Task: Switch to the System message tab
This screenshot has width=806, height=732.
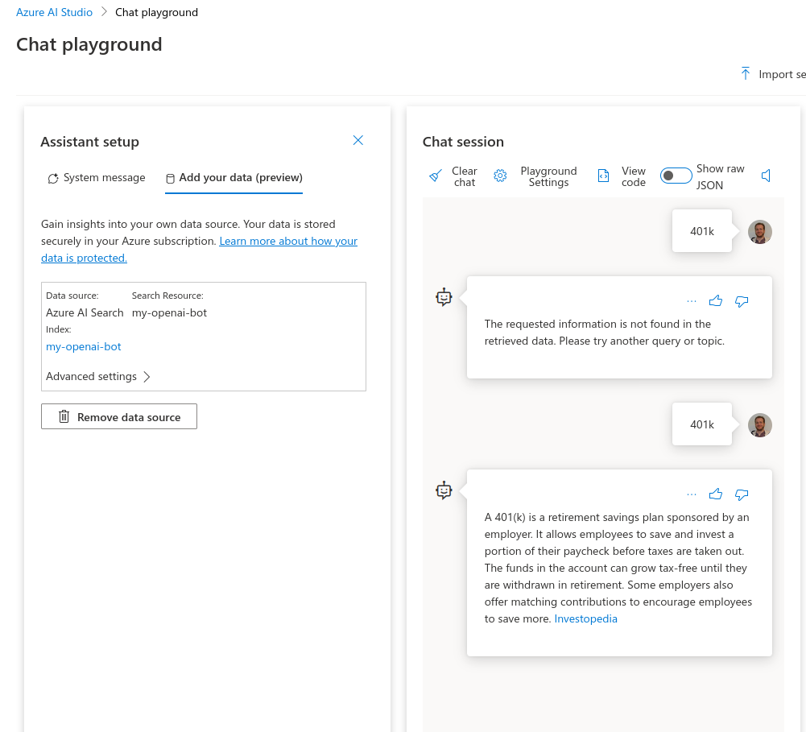Action: click(97, 178)
